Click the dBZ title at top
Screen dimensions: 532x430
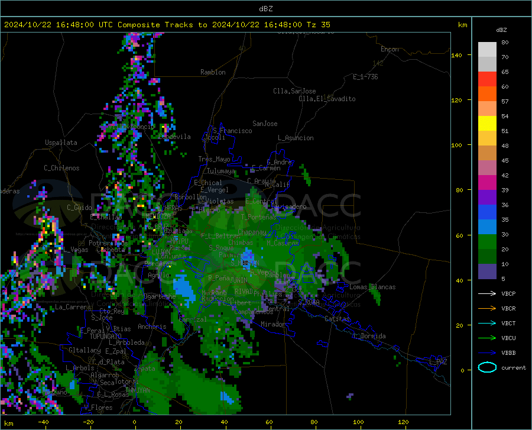[265, 9]
